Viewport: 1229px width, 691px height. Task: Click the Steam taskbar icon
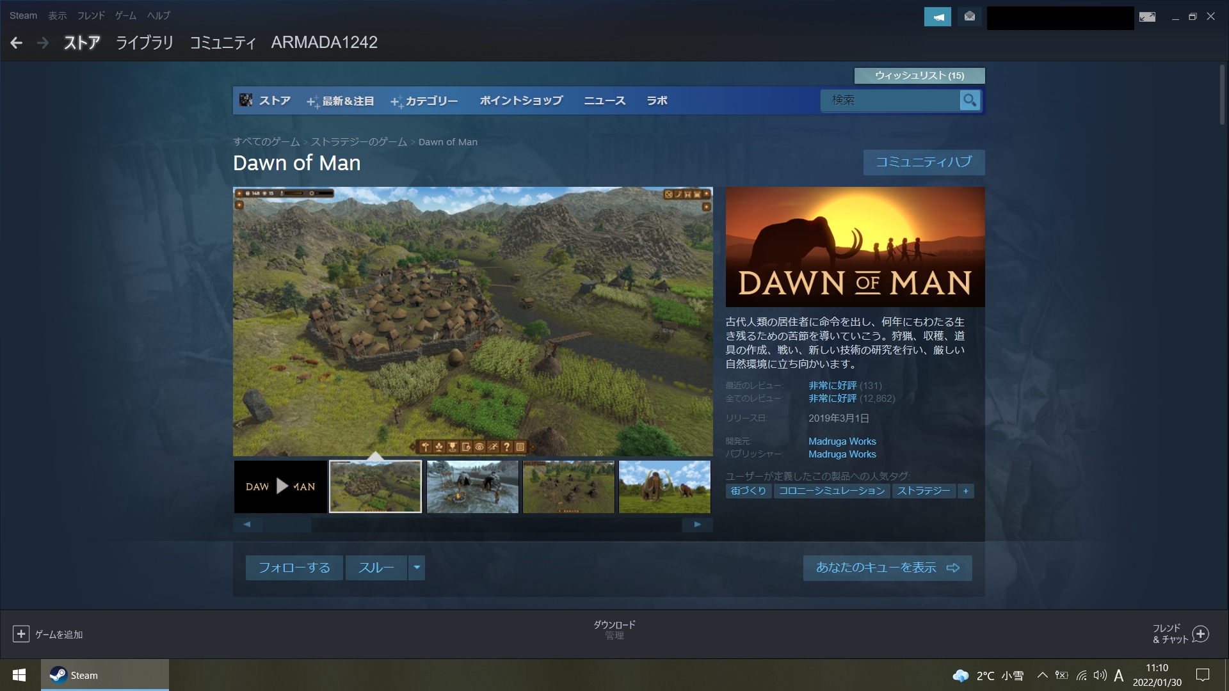105,675
